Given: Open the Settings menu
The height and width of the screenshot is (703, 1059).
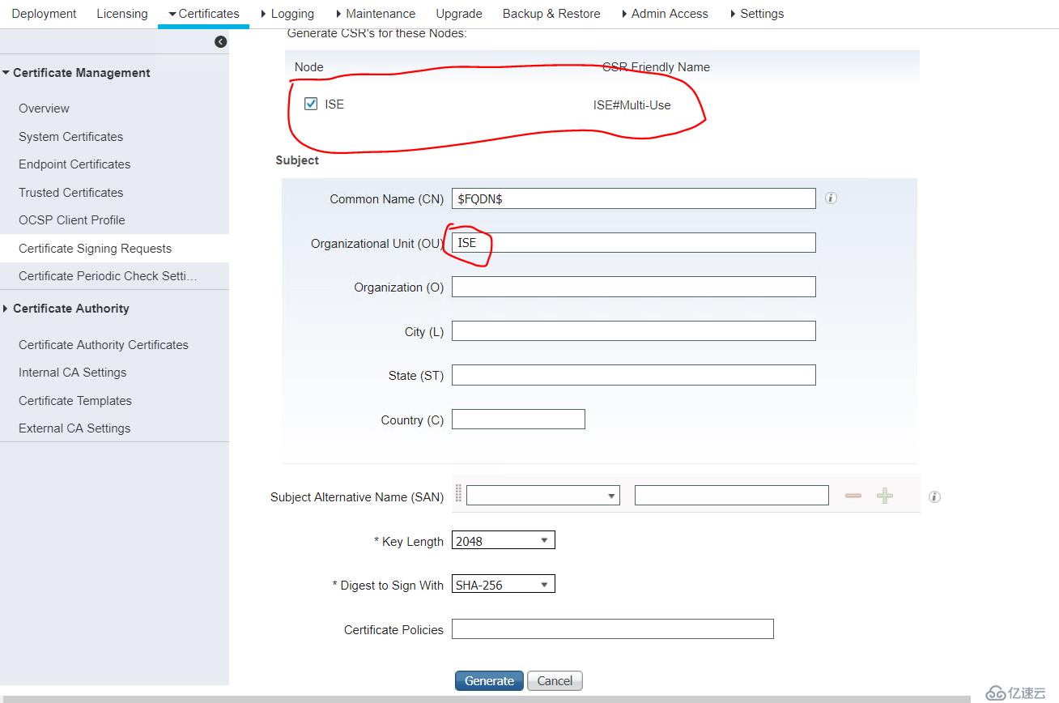Looking at the screenshot, I should [x=757, y=14].
